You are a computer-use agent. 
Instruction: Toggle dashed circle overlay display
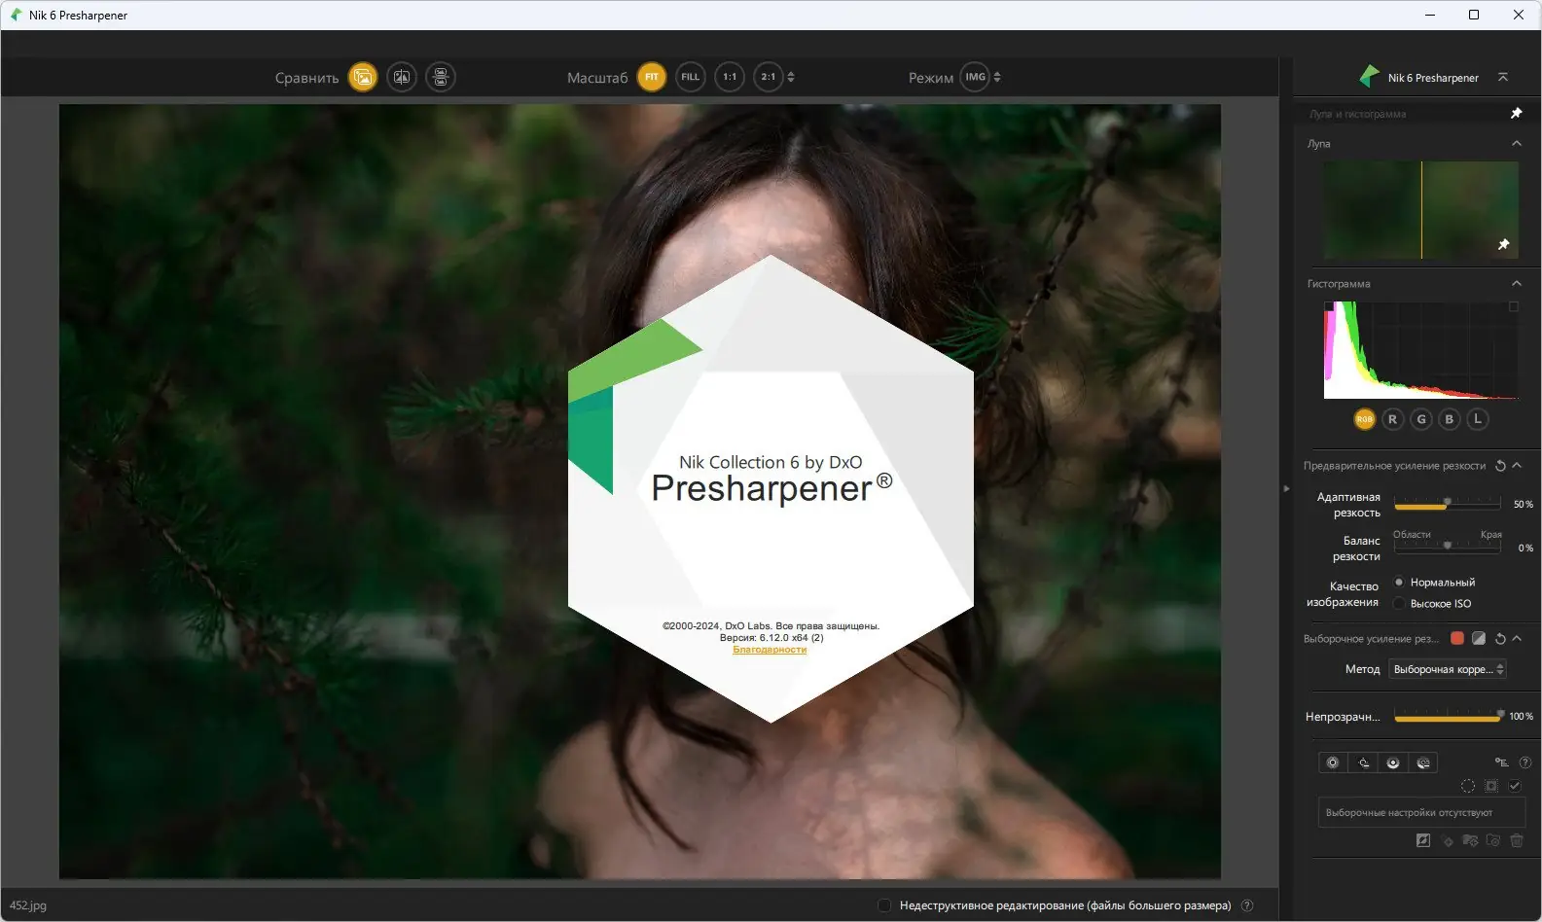(1468, 786)
